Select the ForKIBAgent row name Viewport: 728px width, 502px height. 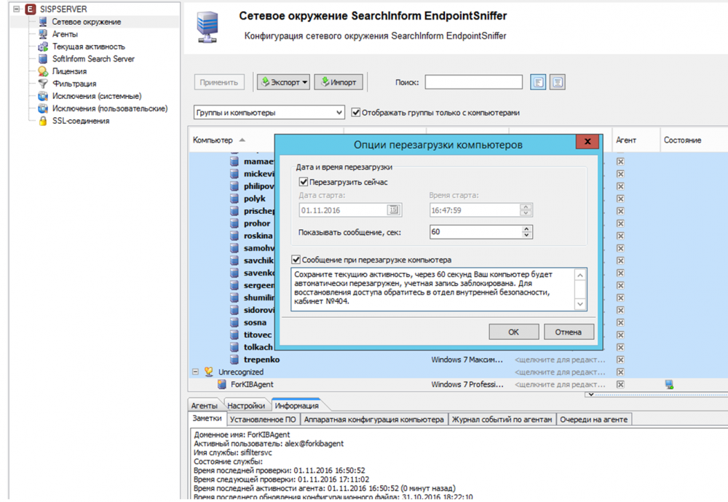[252, 384]
